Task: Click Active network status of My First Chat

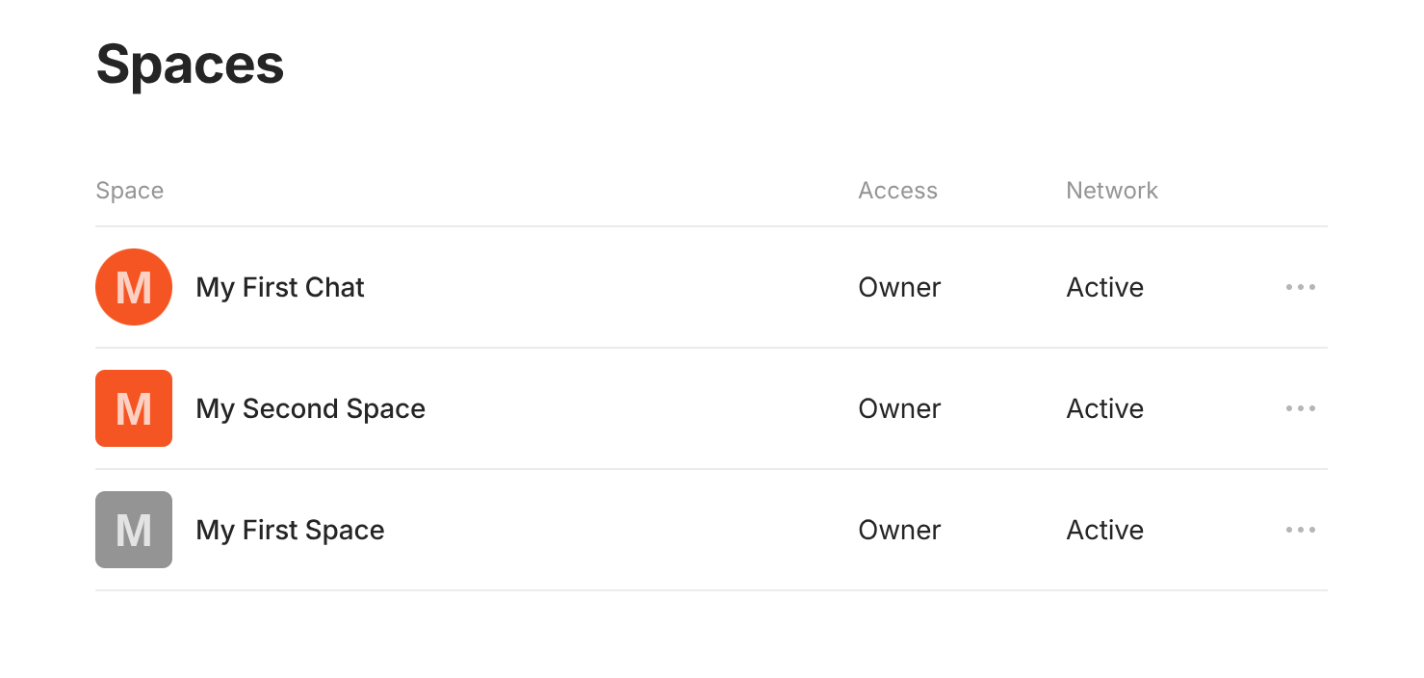Action: coord(1104,287)
